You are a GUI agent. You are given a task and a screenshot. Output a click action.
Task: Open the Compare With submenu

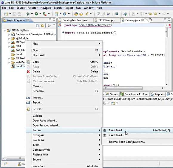64,150
